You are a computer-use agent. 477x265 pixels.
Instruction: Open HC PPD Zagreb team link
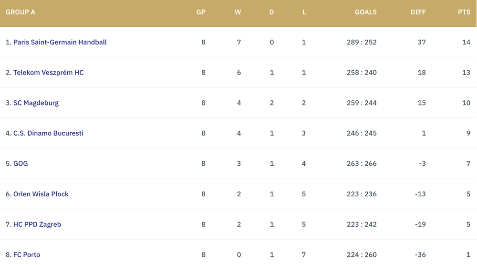click(x=37, y=224)
